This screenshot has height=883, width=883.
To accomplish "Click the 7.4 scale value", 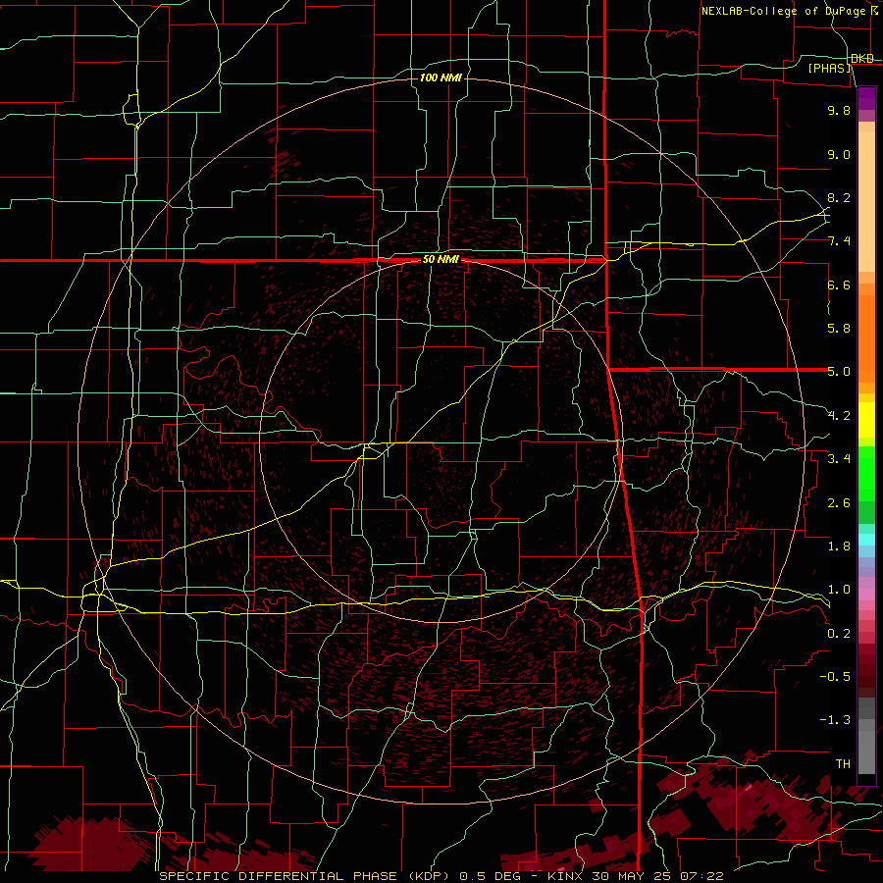I will [839, 241].
